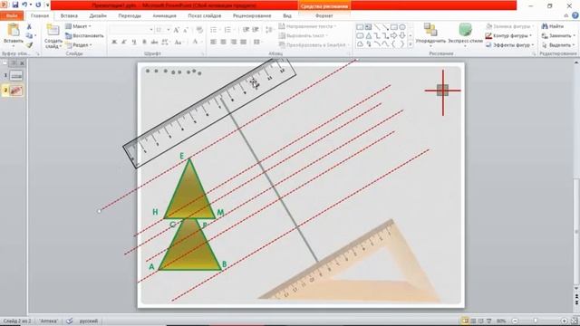Click the Найти (Find) button
This screenshot has width=580, height=326.
coord(553,26)
